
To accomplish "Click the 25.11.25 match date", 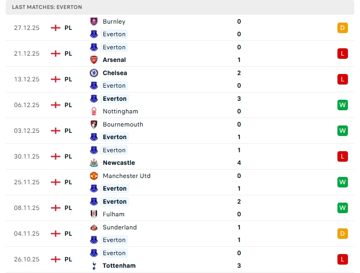I will tap(27, 182).
